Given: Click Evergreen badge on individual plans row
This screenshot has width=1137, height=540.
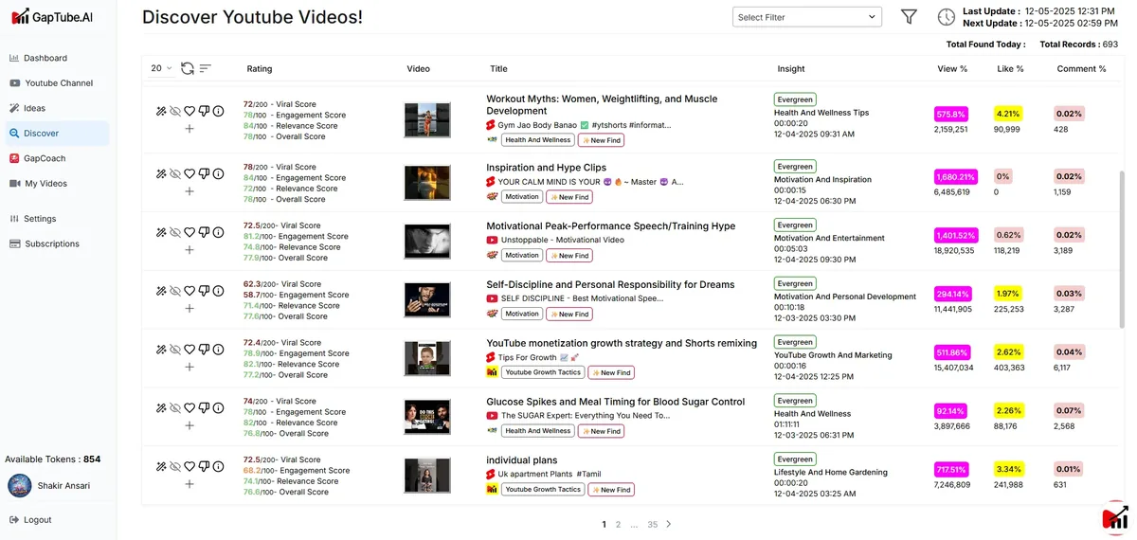Looking at the screenshot, I should (x=795, y=459).
